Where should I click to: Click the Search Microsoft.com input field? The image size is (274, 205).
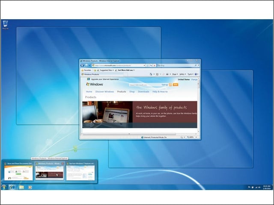point(145,85)
